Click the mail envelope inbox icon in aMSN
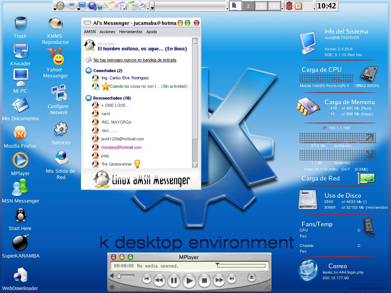The image size is (391, 293). point(89,60)
